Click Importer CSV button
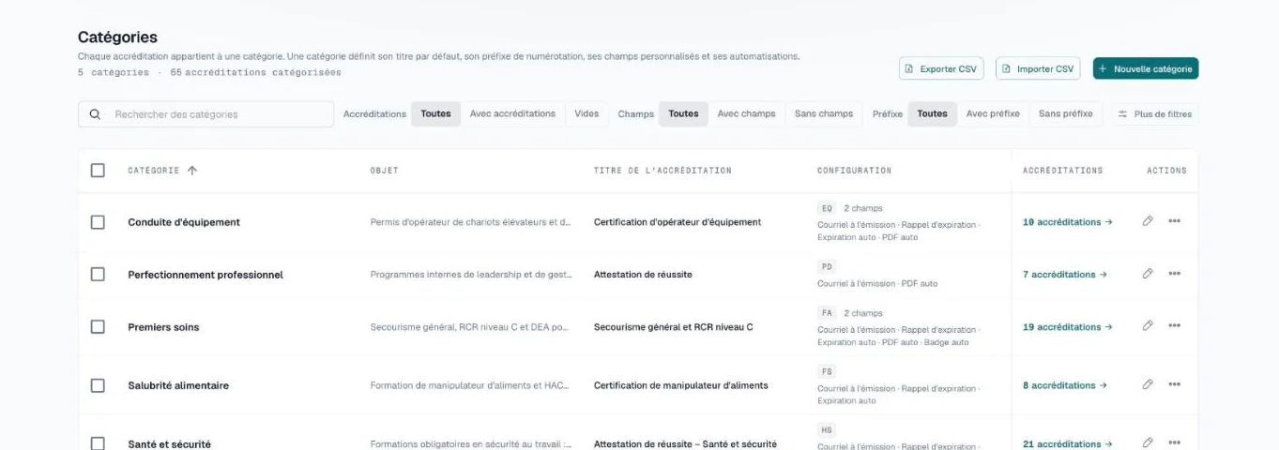Image resolution: width=1279 pixels, height=450 pixels. [x=1038, y=68]
